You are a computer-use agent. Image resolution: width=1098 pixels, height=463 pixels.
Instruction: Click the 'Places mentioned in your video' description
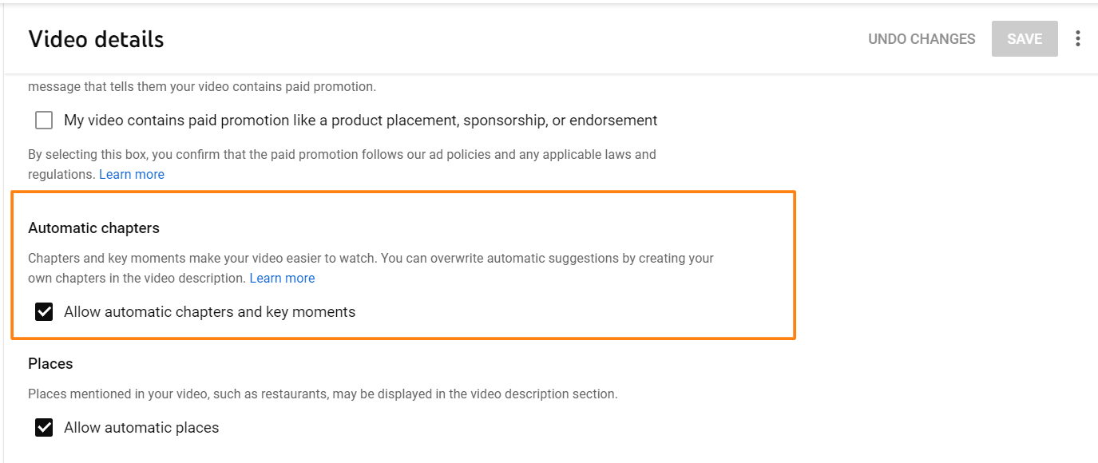323,394
